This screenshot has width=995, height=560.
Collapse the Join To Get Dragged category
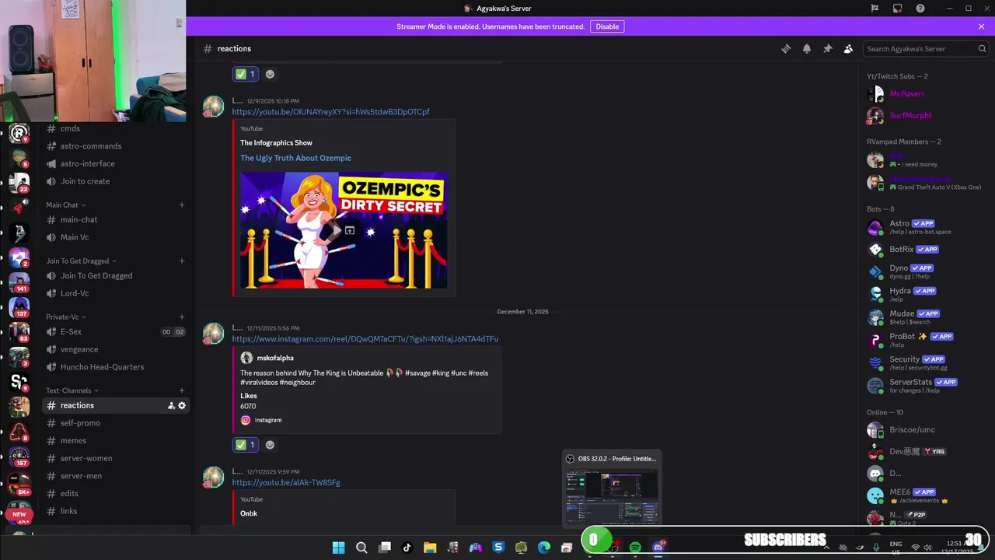click(x=81, y=261)
